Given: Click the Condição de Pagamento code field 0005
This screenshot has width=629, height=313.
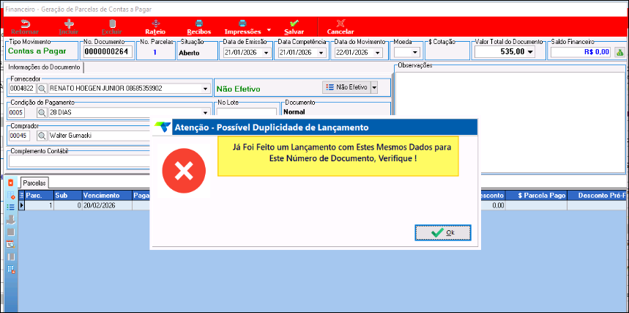Looking at the screenshot, I should click(x=17, y=112).
